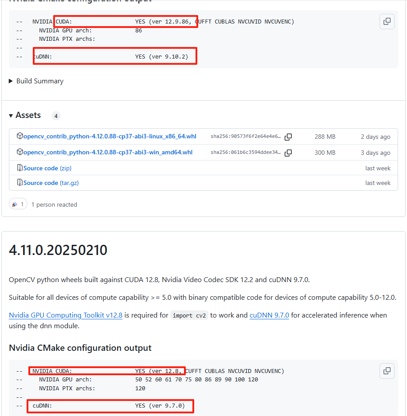Image resolution: width=407 pixels, height=416 pixels.
Task: Click NVIDIA PTX archs value 120
Action: [140, 389]
